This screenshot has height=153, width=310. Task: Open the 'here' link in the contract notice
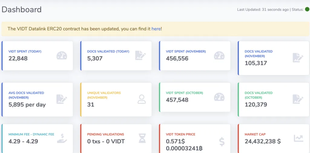click(x=156, y=29)
